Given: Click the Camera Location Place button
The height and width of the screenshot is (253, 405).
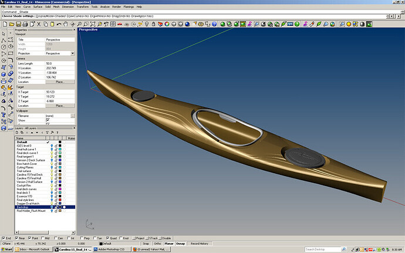Looking at the screenshot, I should tap(60, 82).
